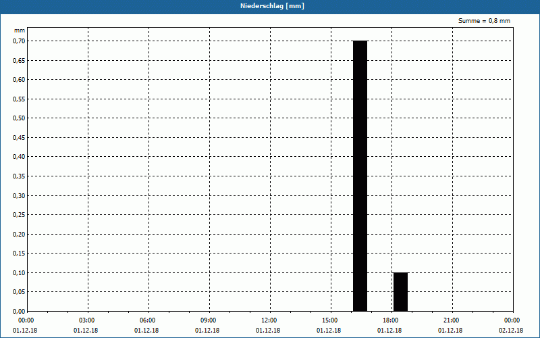Choose the 09:00 time axis label
Screen dimensions: 540x338
(x=208, y=320)
